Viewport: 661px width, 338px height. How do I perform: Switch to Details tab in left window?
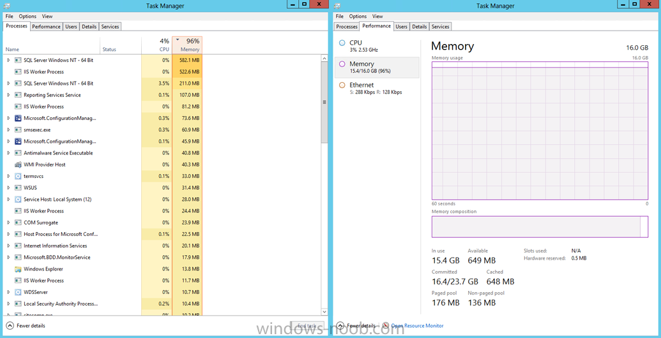[x=89, y=27]
